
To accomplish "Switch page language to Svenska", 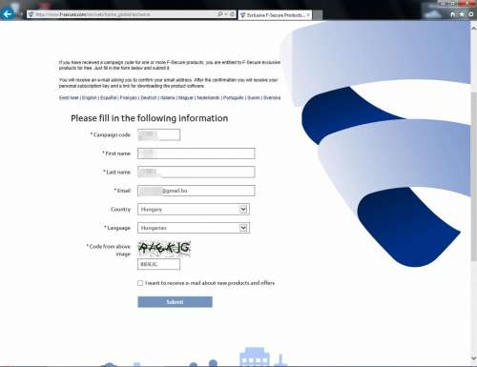I will (272, 97).
